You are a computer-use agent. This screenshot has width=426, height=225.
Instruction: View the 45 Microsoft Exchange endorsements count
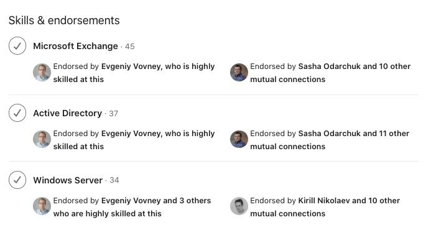pyautogui.click(x=130, y=47)
